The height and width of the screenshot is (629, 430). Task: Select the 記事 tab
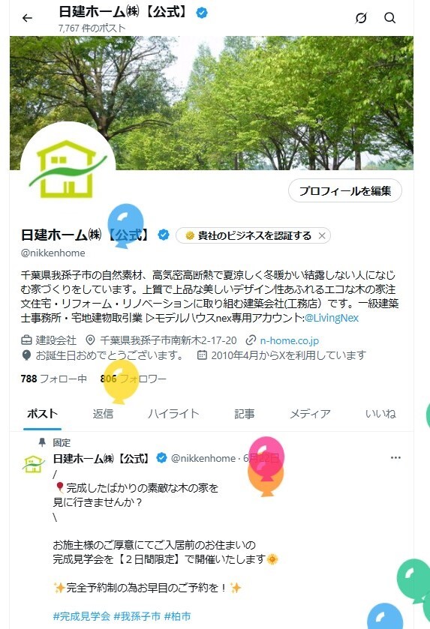pyautogui.click(x=244, y=414)
